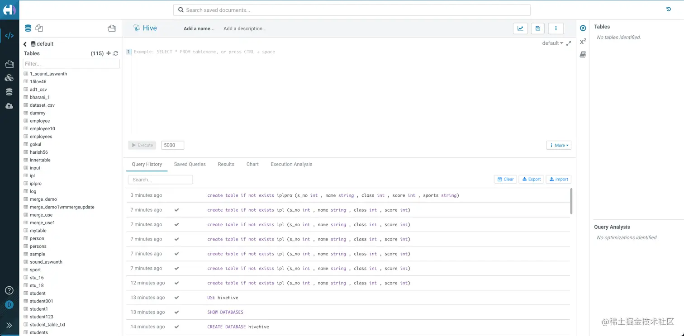
Task: Open the More dropdown below the editor
Action: pos(559,145)
